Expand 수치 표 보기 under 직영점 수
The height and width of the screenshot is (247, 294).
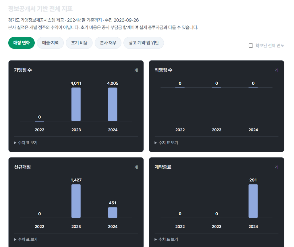point(166,143)
